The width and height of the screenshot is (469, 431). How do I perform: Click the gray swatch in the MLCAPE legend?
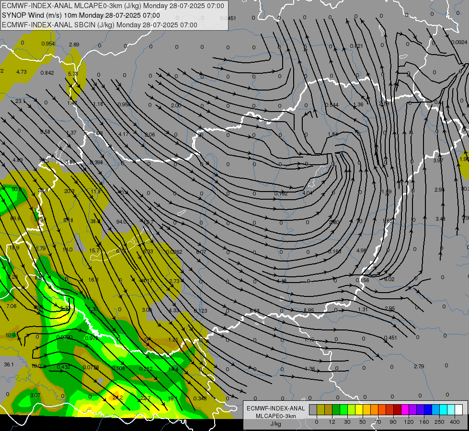coord(313,410)
